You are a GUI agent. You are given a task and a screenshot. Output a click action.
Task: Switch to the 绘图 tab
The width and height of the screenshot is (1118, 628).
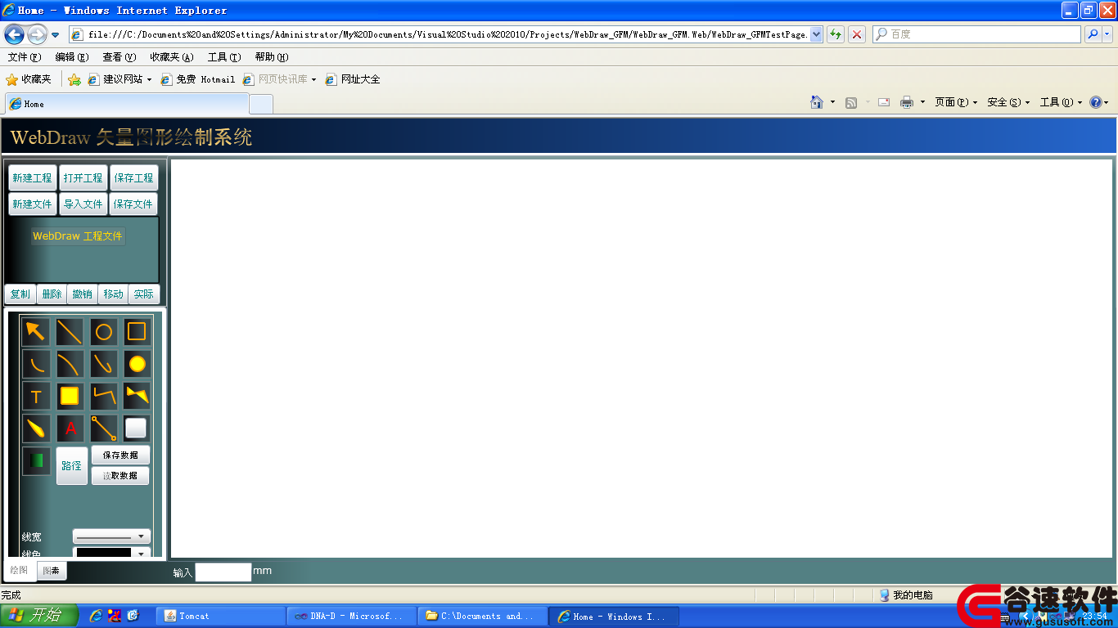click(x=19, y=570)
